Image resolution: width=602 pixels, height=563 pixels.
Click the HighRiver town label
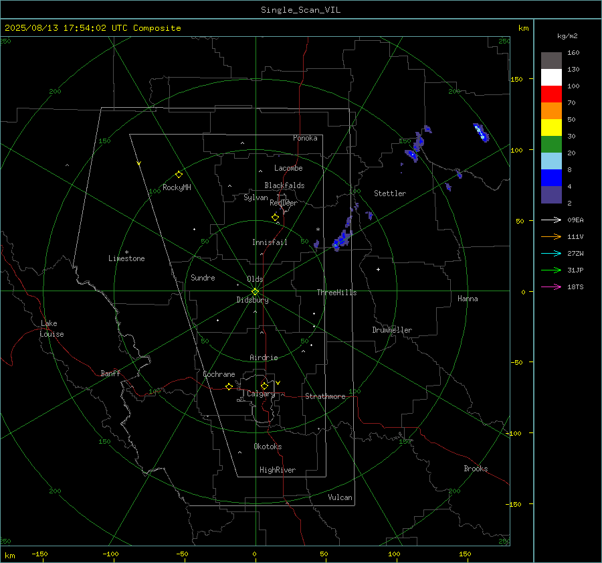(278, 470)
